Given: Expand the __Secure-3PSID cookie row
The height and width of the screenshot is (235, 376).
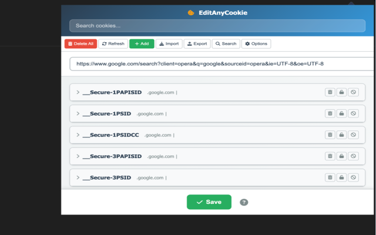Looking at the screenshot, I should click(78, 177).
